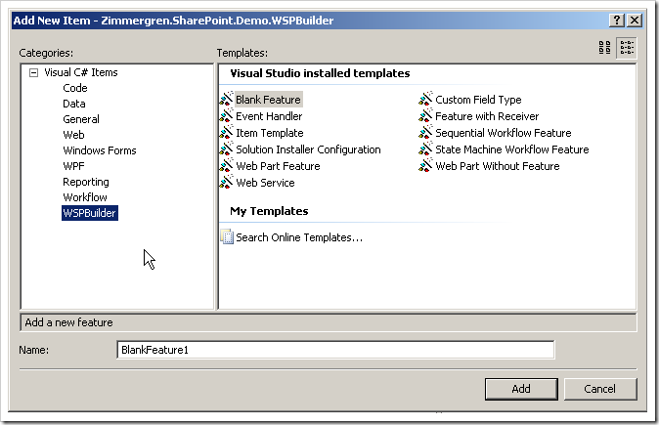Pick the Custom Field Type icon
Viewport: 659px width, 425px height.
[x=426, y=100]
